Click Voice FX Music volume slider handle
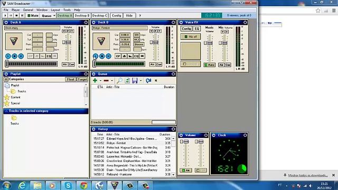Image resolution: width=338 pixels, height=190 pixels. (210, 43)
